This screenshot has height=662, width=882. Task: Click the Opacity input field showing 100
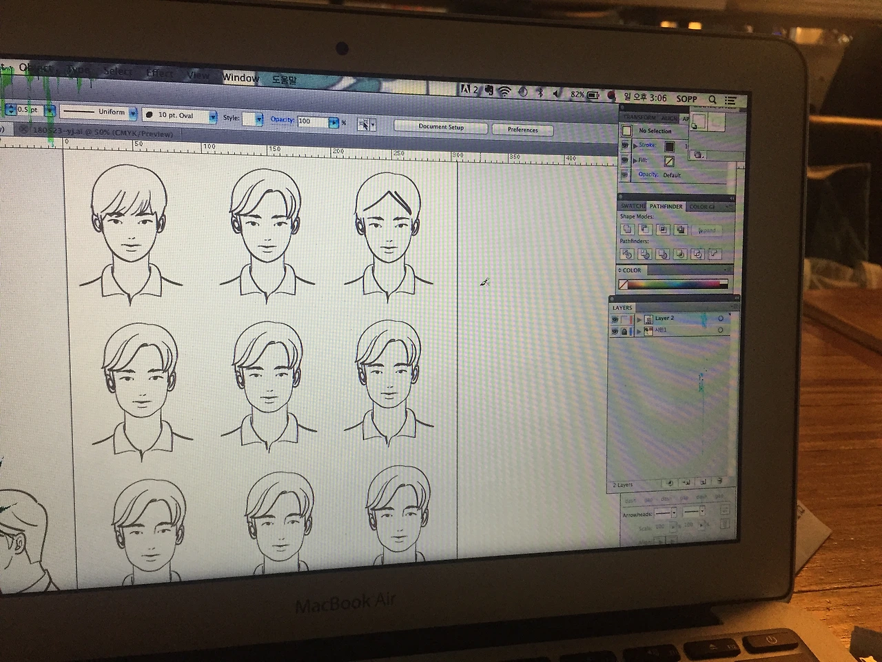click(313, 121)
